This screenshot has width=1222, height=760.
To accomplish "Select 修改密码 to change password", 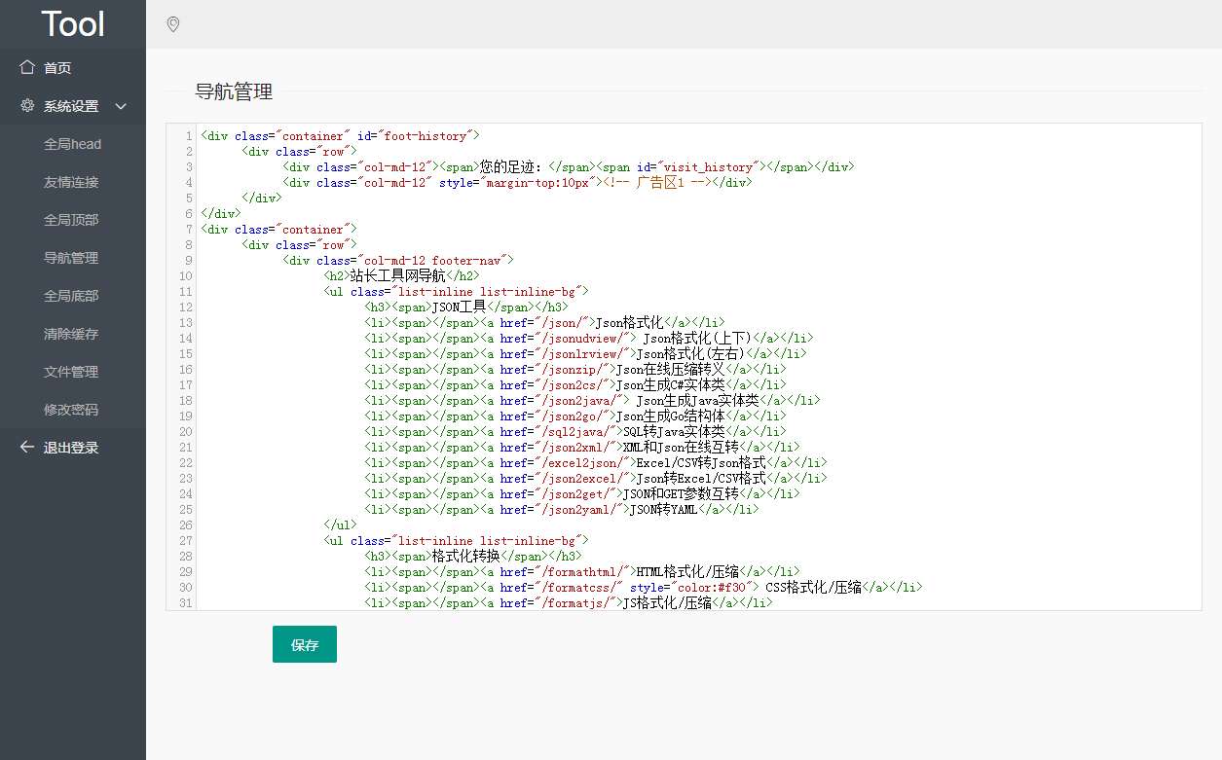I will coord(73,409).
